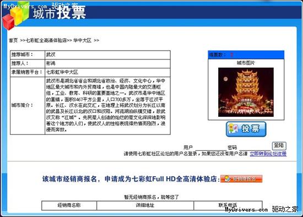Select the recommender name 彭鸿 cell
The height and width of the screenshot is (217, 303).
tap(107, 63)
